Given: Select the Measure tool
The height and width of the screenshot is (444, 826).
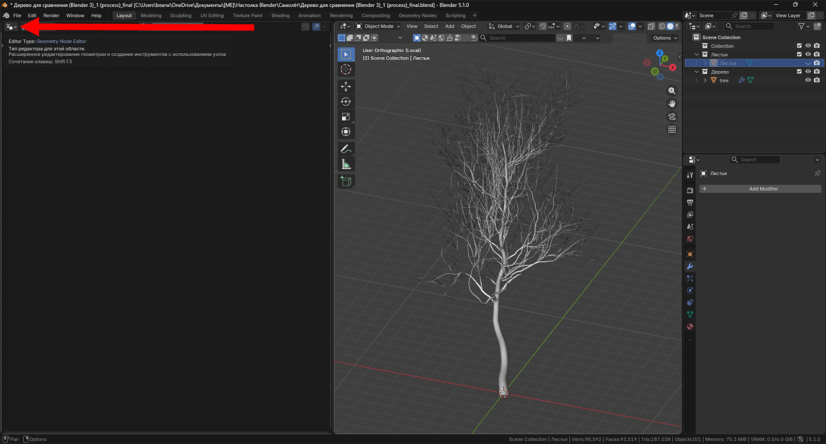Looking at the screenshot, I should [x=346, y=165].
